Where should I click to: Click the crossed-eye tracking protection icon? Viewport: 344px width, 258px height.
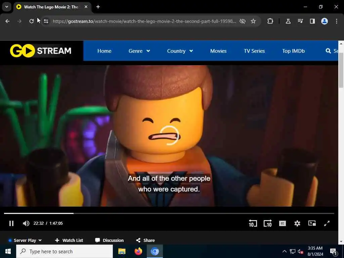(243, 21)
